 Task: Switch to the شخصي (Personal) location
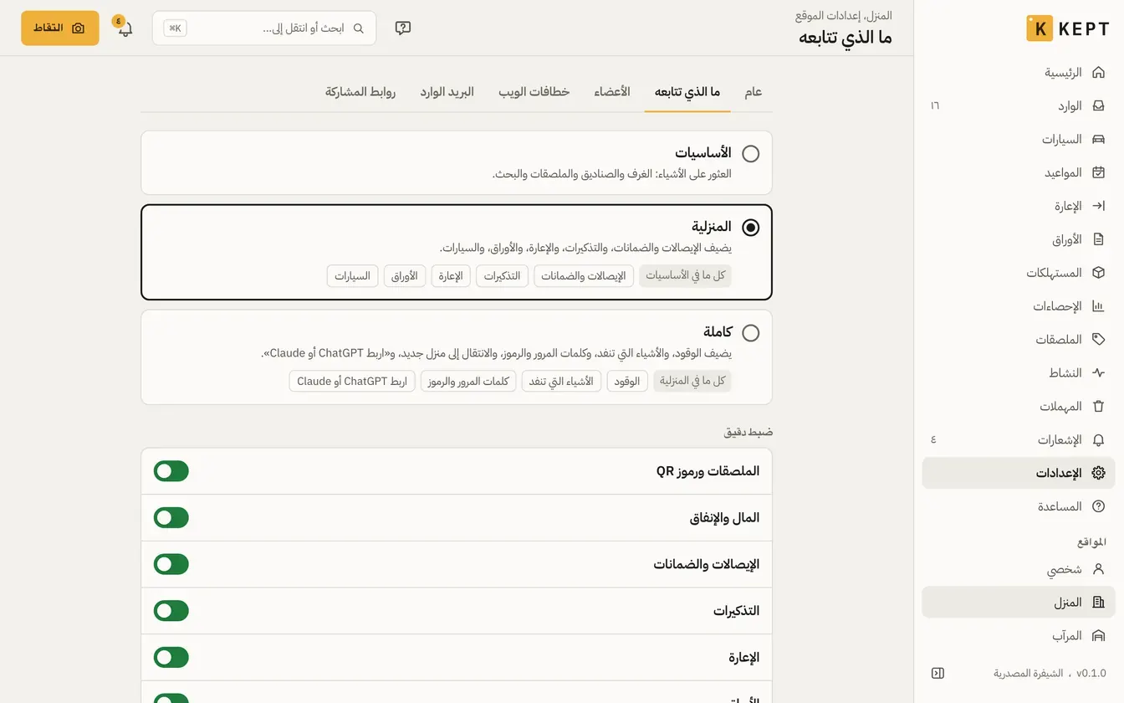coord(1019,569)
